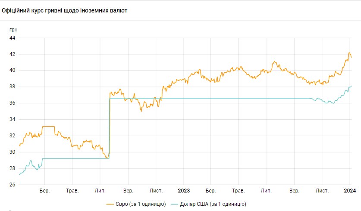
Task: Click the last Лист. label before 2024
Action: [322, 190]
